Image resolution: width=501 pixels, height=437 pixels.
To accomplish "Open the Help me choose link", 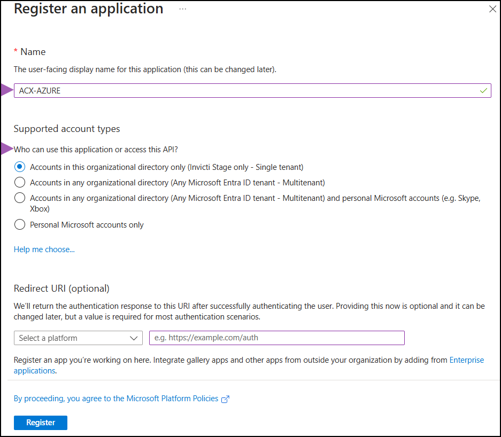I will [x=44, y=249].
